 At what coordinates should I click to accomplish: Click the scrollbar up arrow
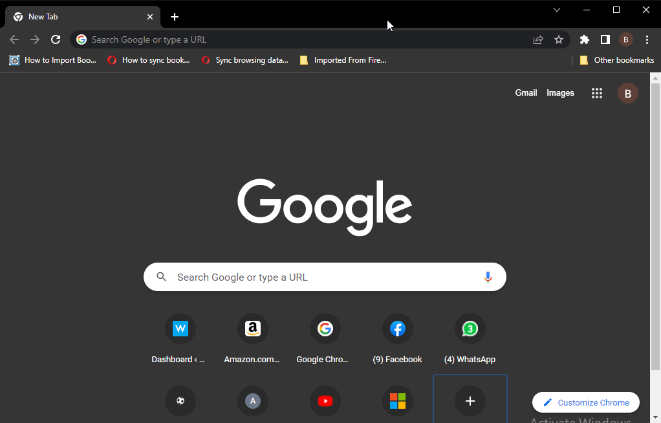[x=655, y=78]
